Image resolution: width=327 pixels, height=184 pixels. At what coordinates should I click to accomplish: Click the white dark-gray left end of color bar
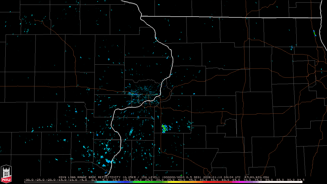click(60, 182)
